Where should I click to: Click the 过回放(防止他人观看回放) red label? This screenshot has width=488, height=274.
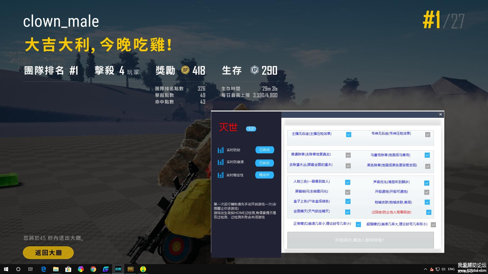[x=391, y=212]
